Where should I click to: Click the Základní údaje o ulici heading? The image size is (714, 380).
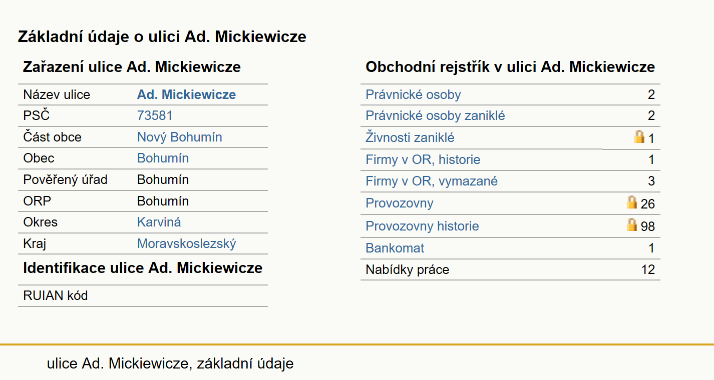162,36
